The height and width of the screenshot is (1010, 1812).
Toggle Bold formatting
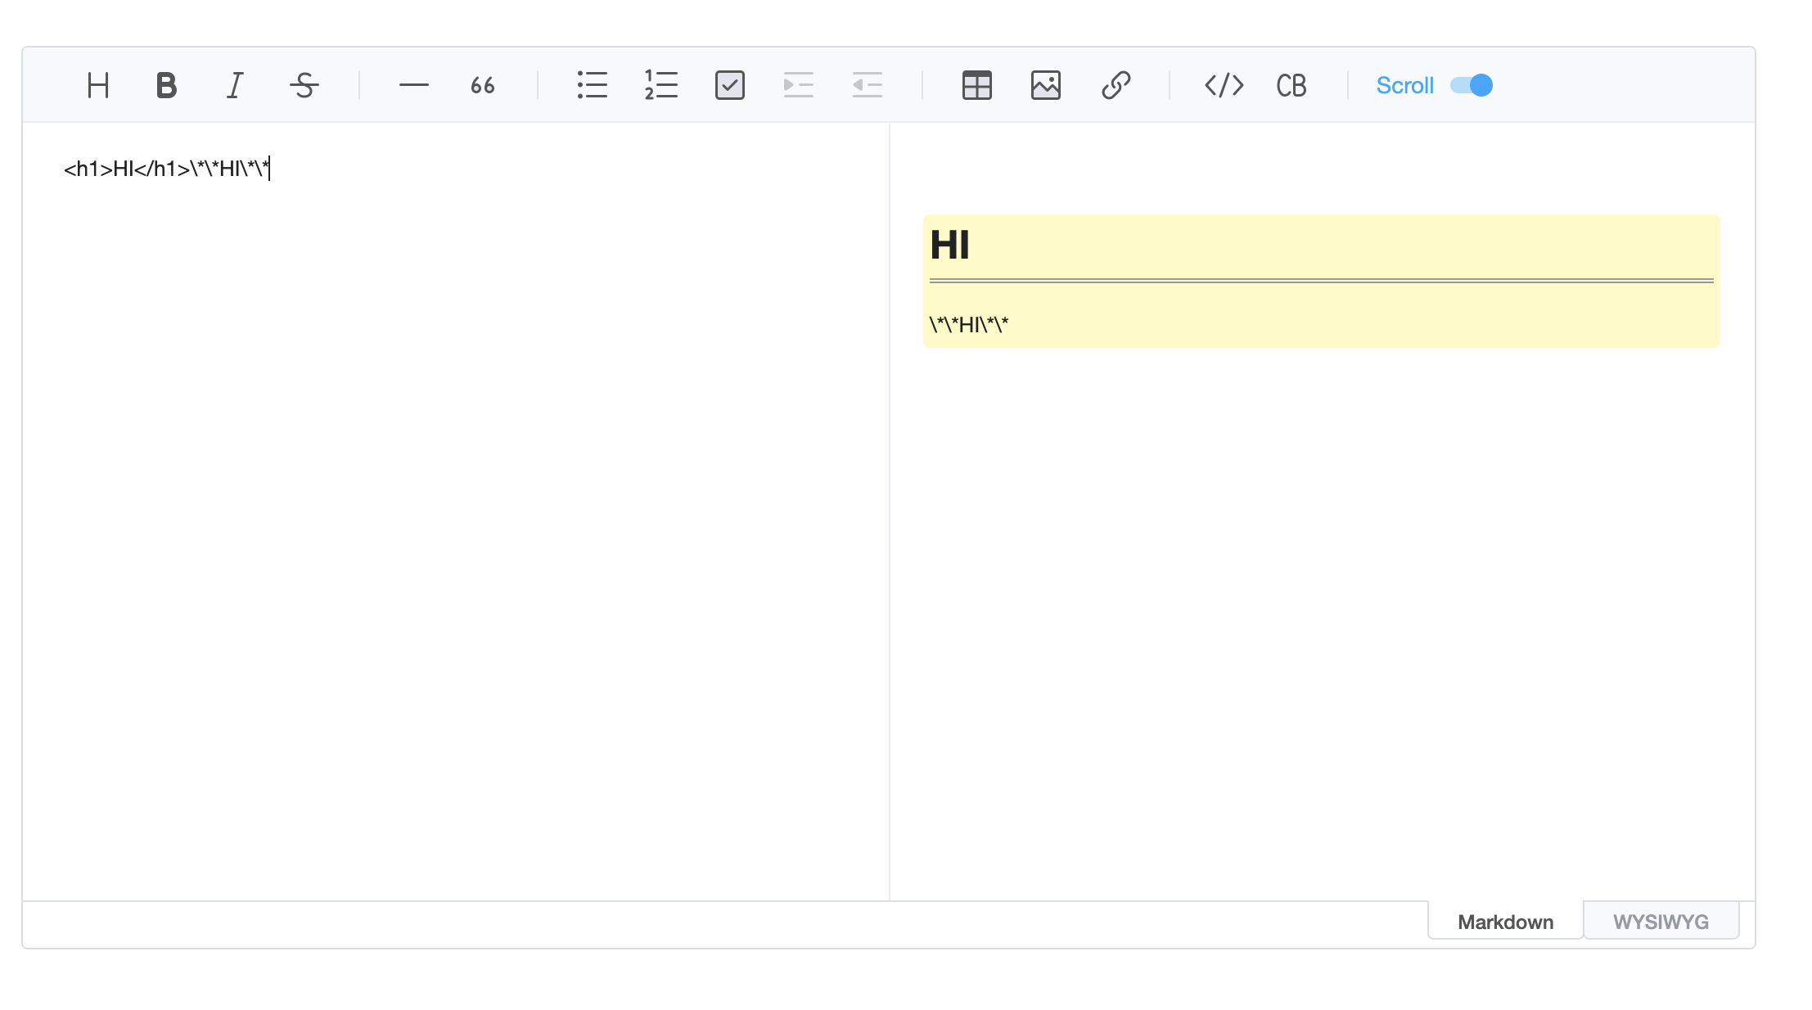point(165,85)
